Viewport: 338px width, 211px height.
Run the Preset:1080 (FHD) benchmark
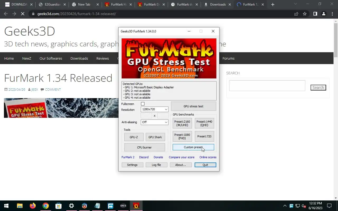coord(182,136)
